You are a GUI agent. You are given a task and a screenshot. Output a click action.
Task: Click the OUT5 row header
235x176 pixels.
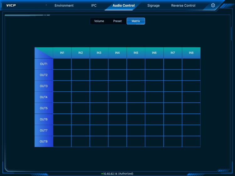pyautogui.click(x=44, y=108)
